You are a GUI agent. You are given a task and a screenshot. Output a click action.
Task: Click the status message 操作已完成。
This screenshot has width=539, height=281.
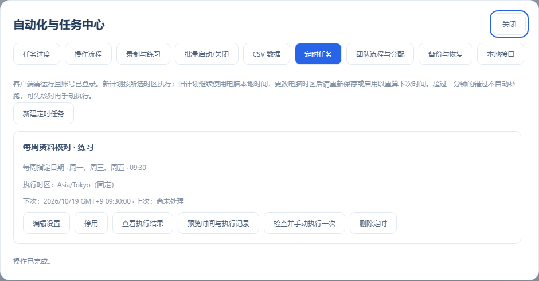32,262
